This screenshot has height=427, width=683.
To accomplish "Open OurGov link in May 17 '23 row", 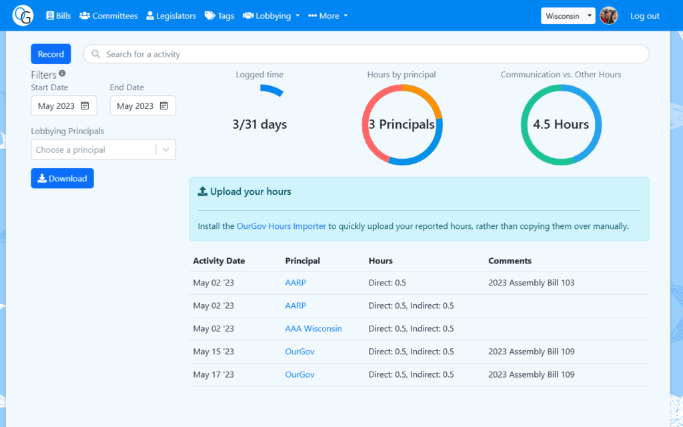I will [299, 374].
